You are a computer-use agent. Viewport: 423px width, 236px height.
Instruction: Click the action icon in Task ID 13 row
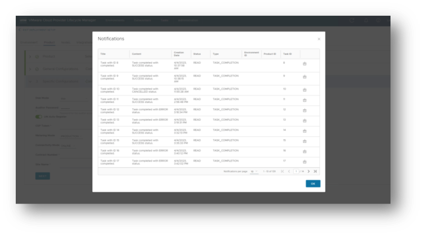coord(305,120)
